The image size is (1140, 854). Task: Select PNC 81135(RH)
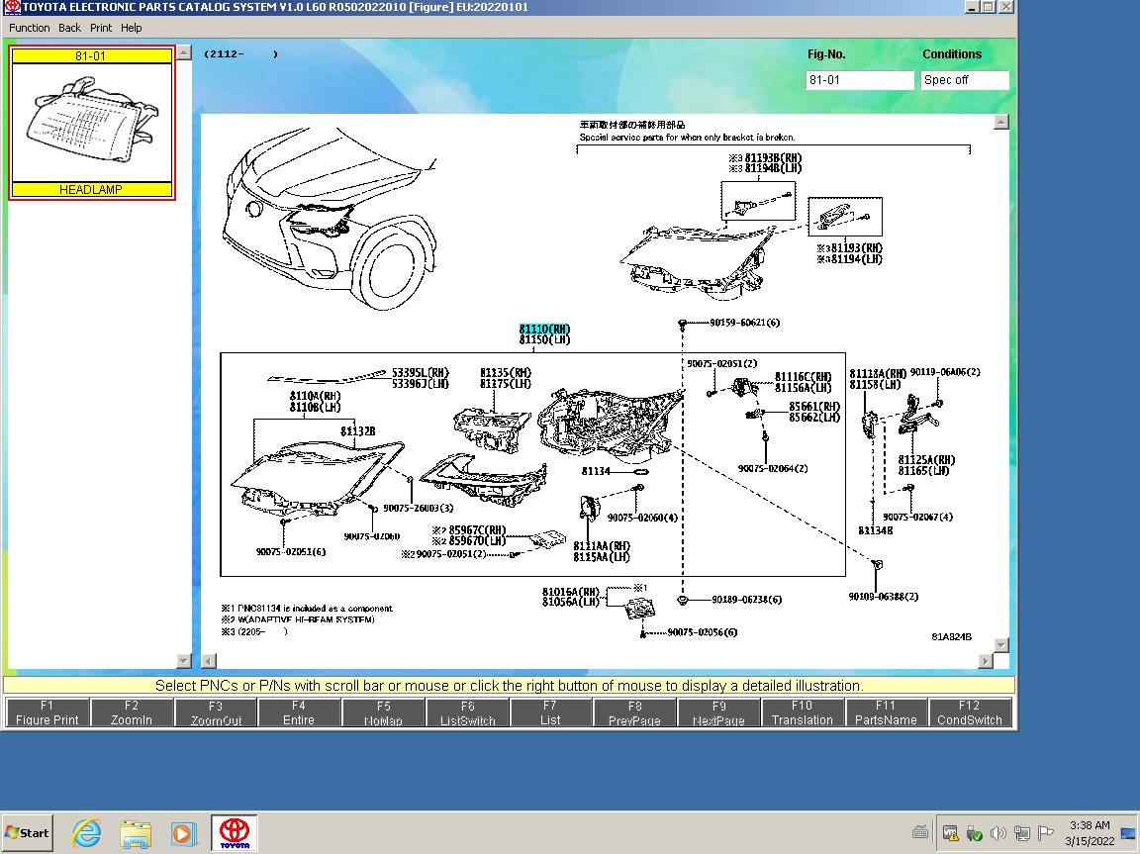506,373
